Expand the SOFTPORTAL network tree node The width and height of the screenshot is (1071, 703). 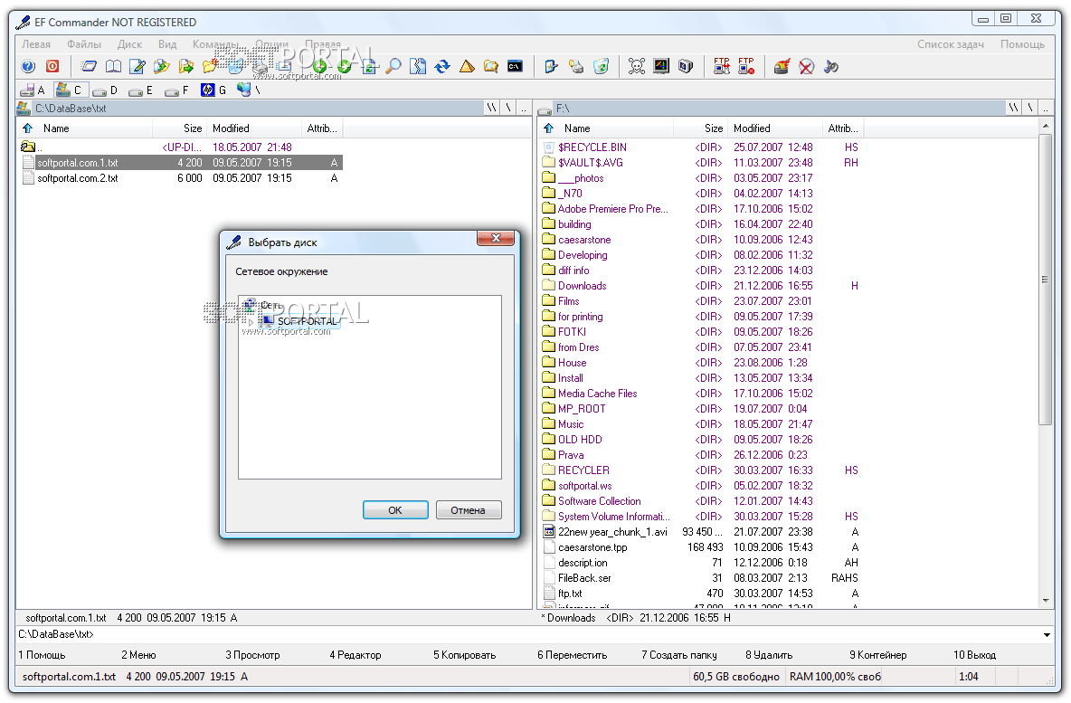[251, 321]
